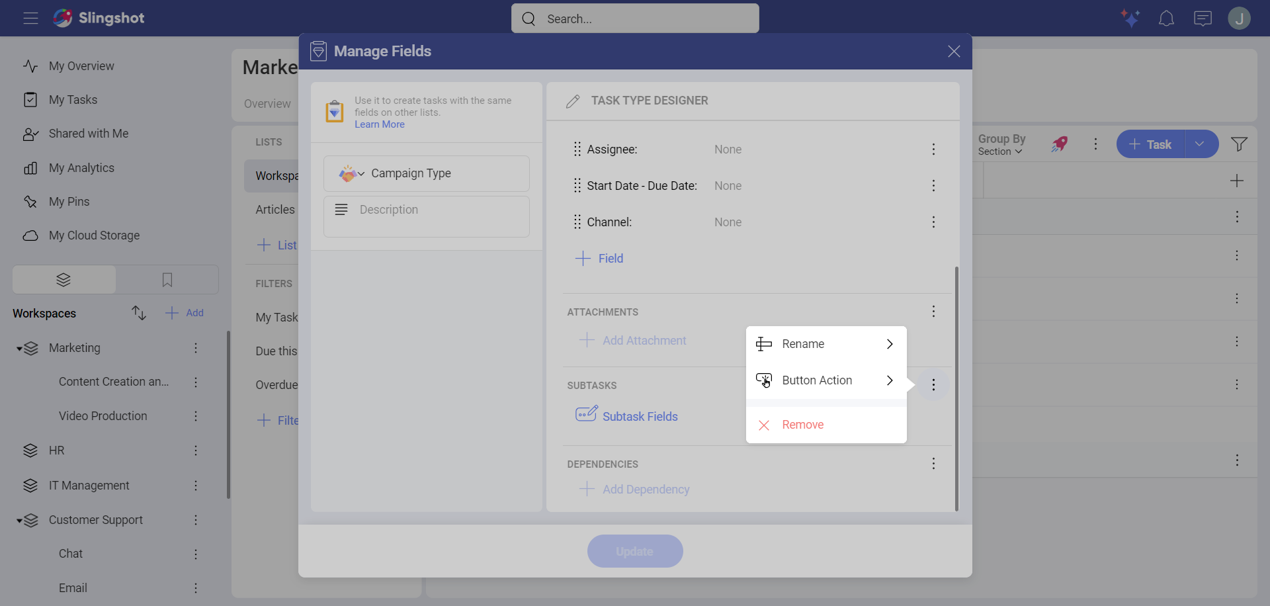Follow the Learn More link
This screenshot has width=1270, height=606.
click(380, 124)
